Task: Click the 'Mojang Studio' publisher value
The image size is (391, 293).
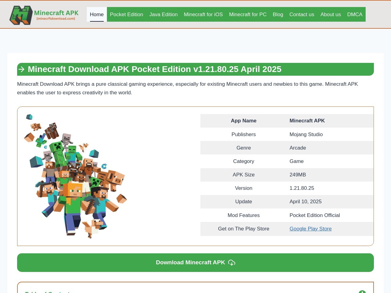Action: [306, 134]
